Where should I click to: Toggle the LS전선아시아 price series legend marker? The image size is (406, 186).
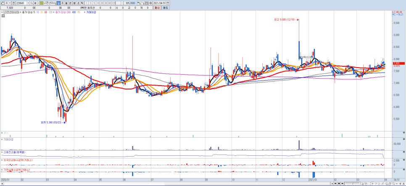pyautogui.click(x=2, y=12)
